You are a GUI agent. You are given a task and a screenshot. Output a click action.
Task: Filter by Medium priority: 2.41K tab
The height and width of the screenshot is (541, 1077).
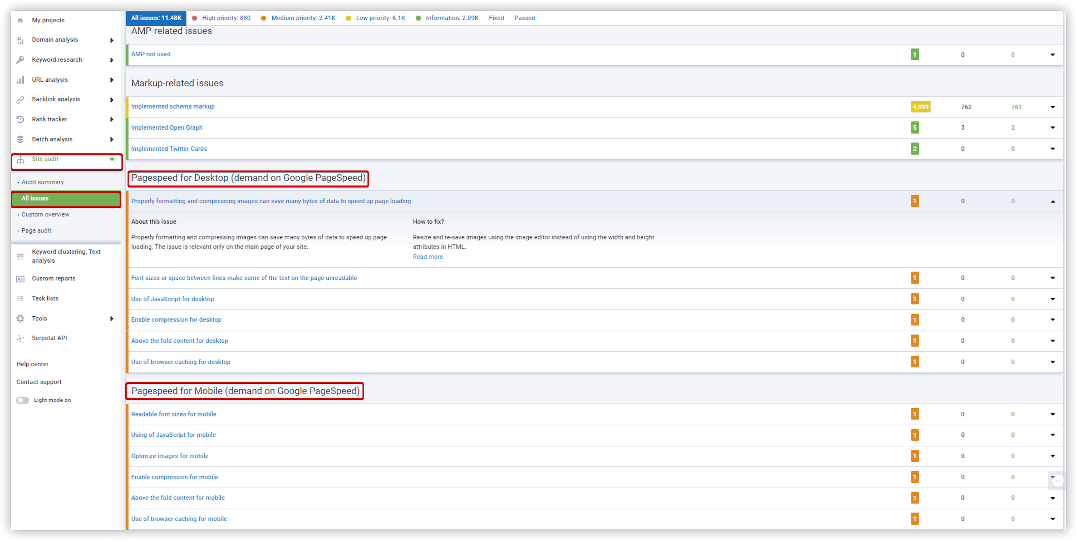pos(298,18)
